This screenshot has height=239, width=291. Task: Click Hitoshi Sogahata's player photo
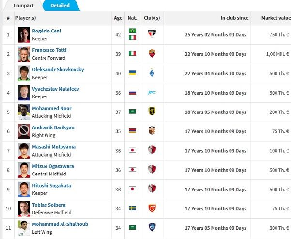tap(24, 189)
